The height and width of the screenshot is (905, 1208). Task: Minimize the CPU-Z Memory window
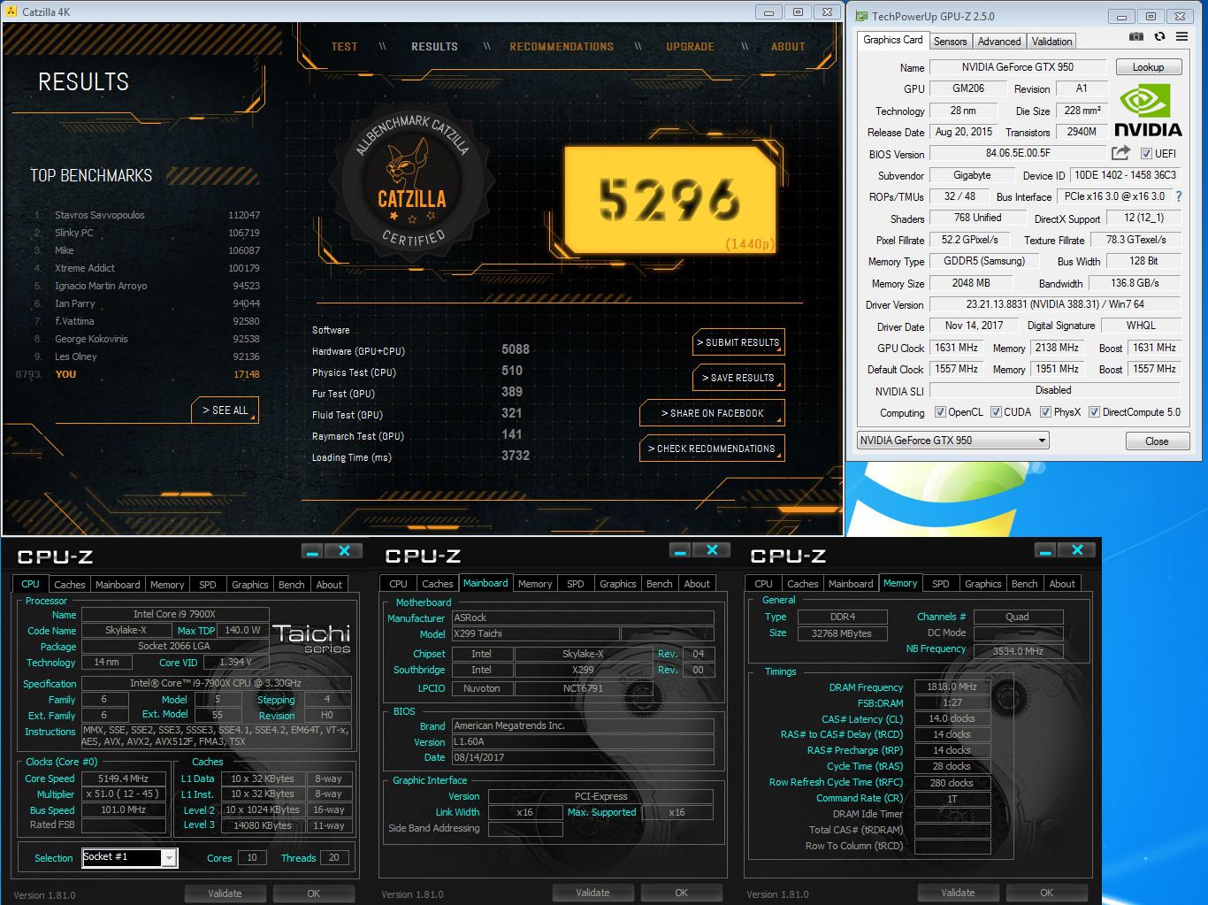[1045, 551]
